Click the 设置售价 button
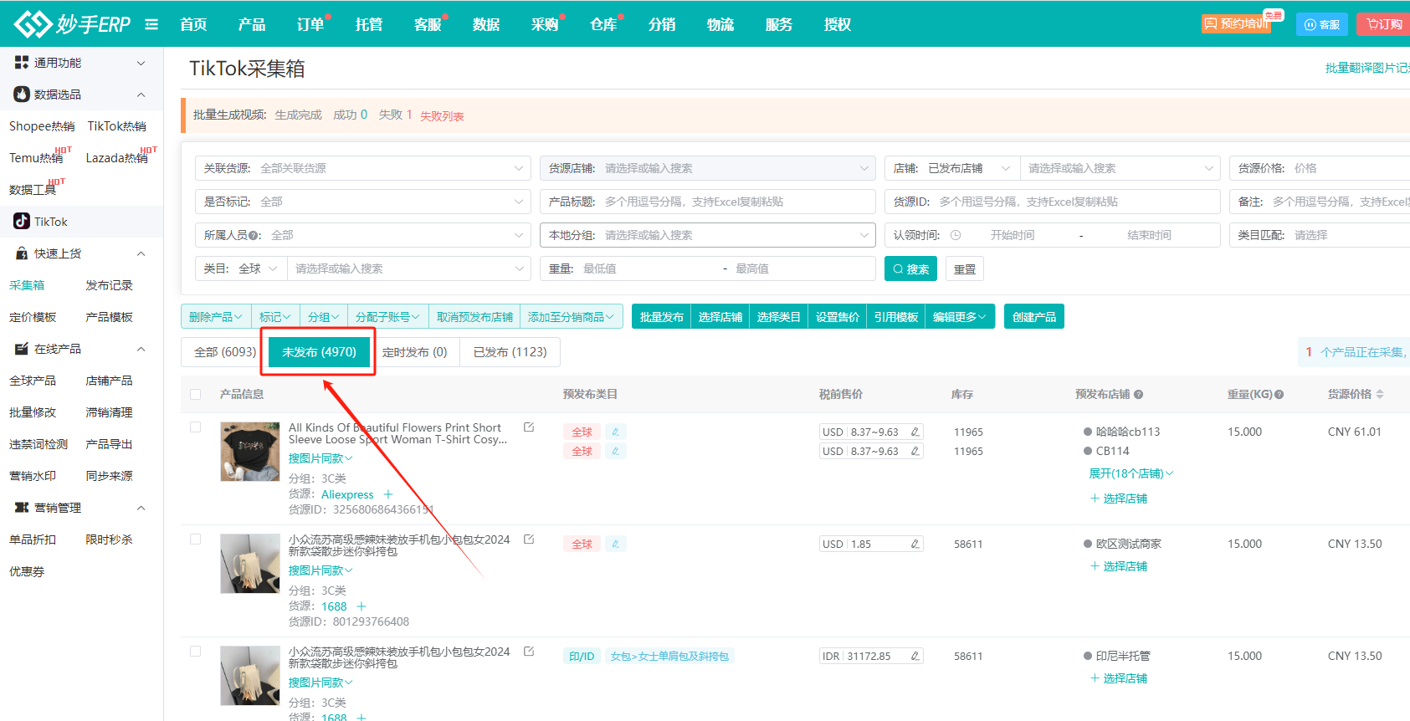Screen dimensions: 1410x721 (838, 317)
